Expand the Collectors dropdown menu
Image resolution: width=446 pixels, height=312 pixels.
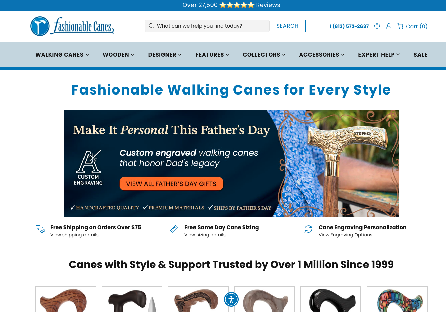click(264, 55)
